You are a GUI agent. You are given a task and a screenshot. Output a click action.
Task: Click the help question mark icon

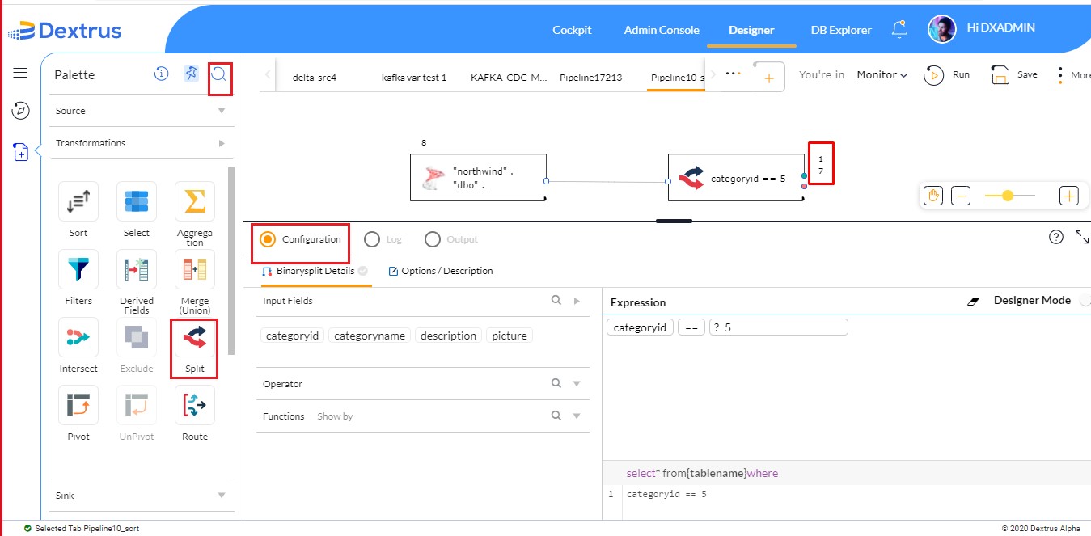1055,237
